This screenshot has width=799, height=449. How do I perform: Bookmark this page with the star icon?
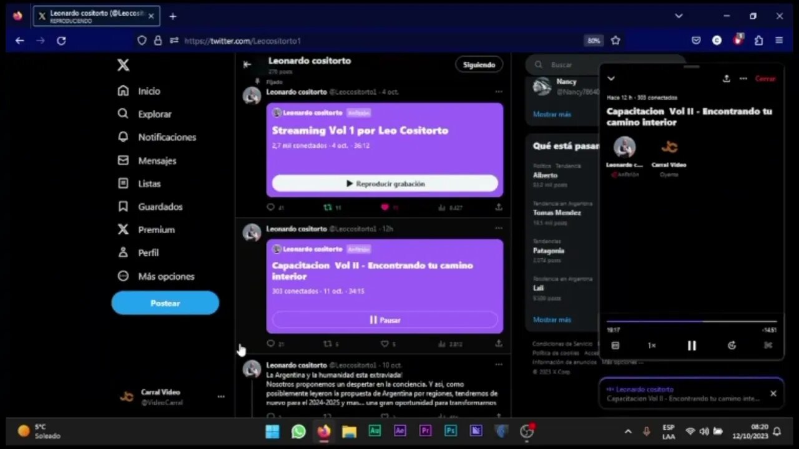pyautogui.click(x=615, y=41)
